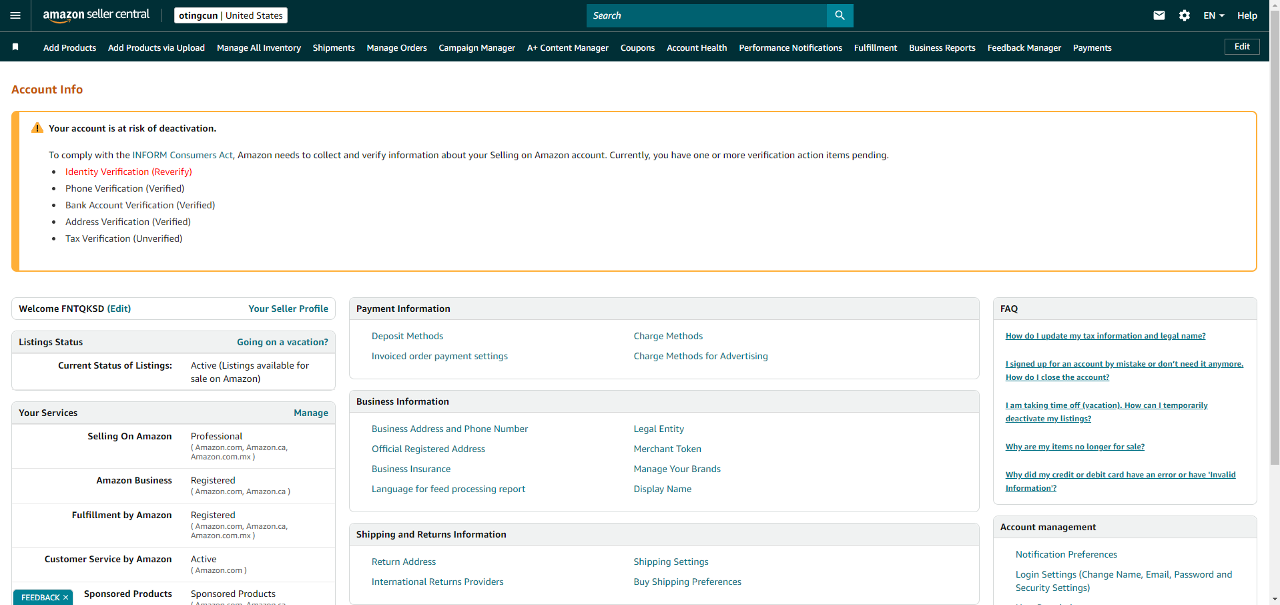The image size is (1280, 605).
Task: Open Performance Notifications
Action: [790, 47]
